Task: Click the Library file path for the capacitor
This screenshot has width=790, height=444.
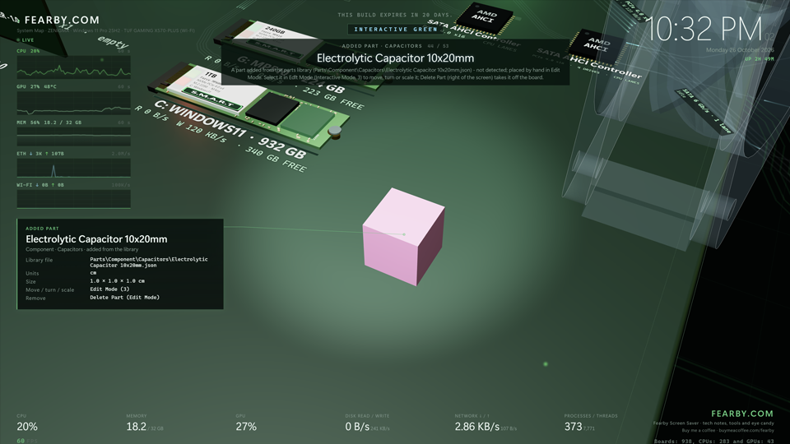Action: coord(149,261)
